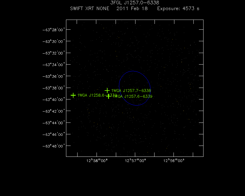Click the declination label -63°44'00"

pos(54,123)
